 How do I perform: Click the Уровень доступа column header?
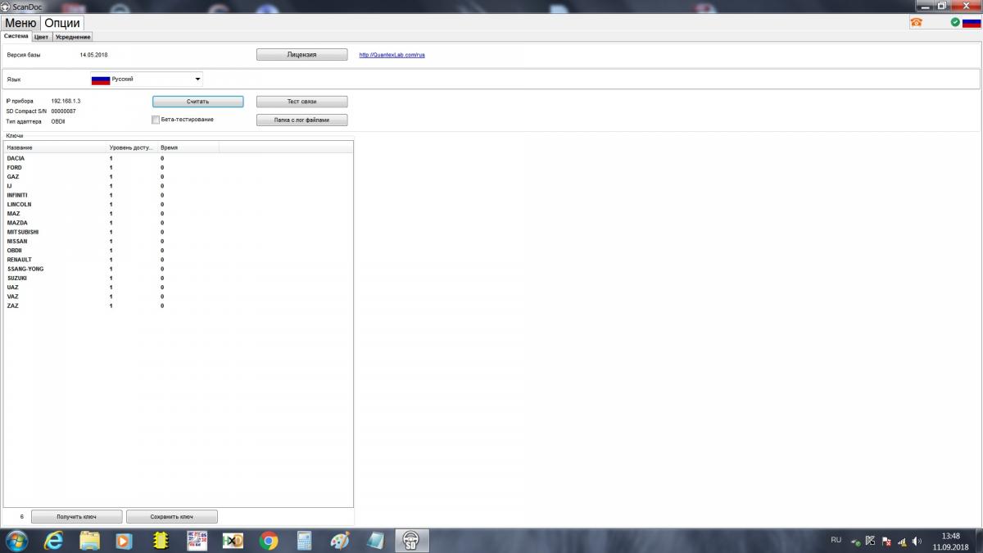coord(133,147)
